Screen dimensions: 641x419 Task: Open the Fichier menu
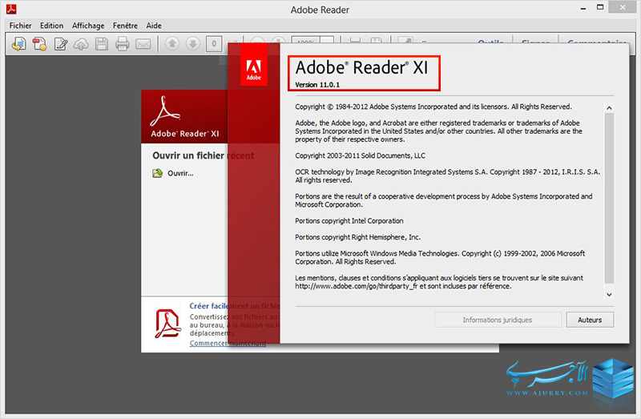click(x=21, y=26)
